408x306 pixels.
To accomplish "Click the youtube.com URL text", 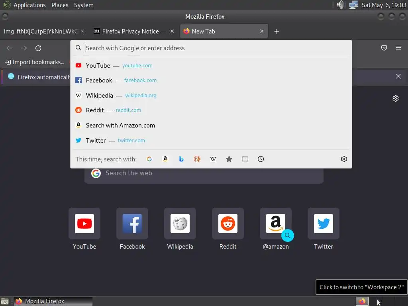I will [x=137, y=66].
